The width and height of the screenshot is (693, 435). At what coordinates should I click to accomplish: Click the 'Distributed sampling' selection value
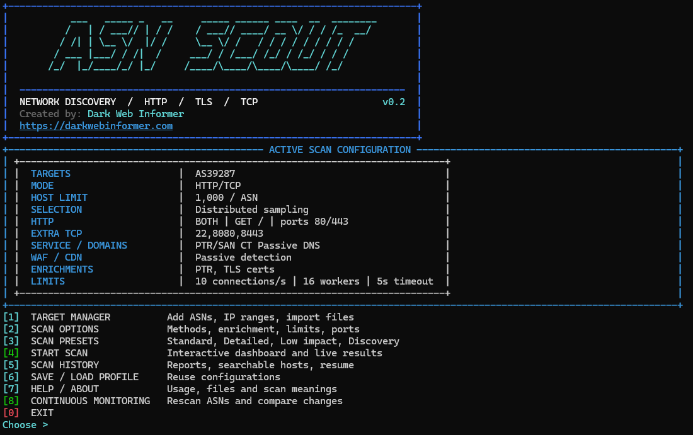[252, 210]
